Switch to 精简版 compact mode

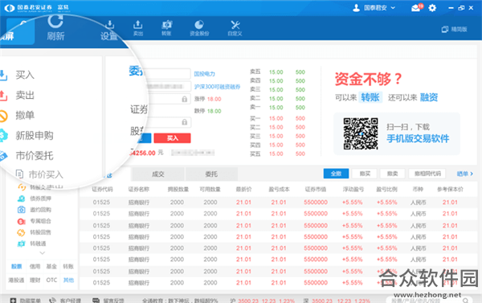click(x=455, y=29)
